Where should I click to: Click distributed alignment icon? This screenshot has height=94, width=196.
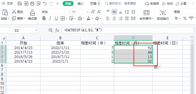pyautogui.click(x=133, y=18)
